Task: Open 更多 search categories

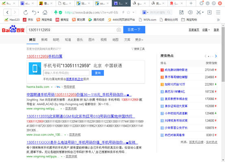Action: tap(139, 40)
